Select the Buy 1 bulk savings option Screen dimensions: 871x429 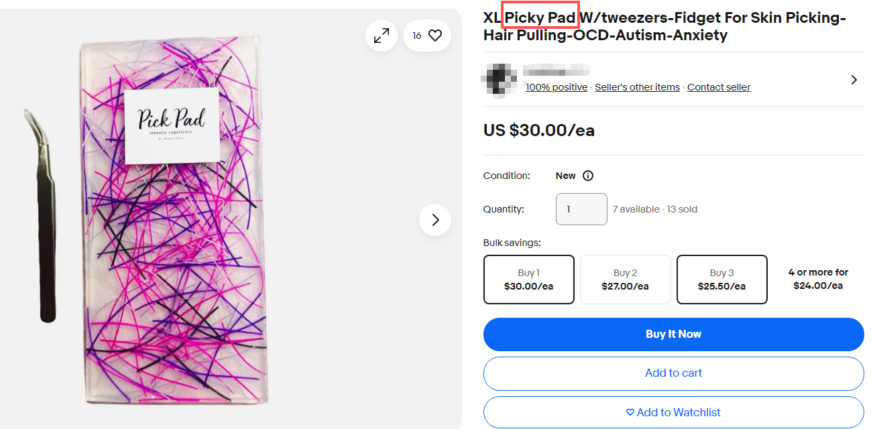click(x=528, y=280)
